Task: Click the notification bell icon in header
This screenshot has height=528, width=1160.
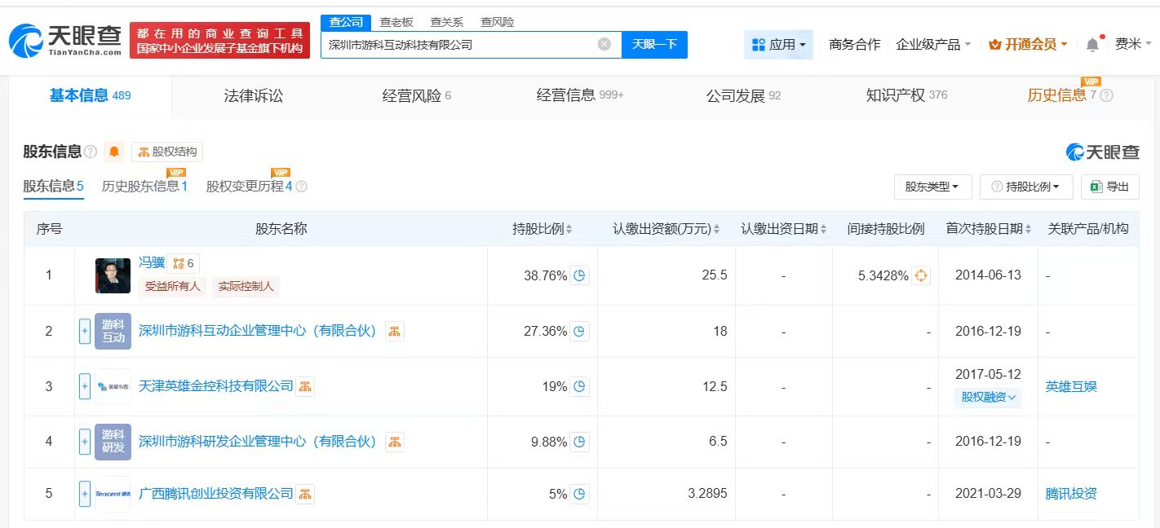Action: 1093,45
